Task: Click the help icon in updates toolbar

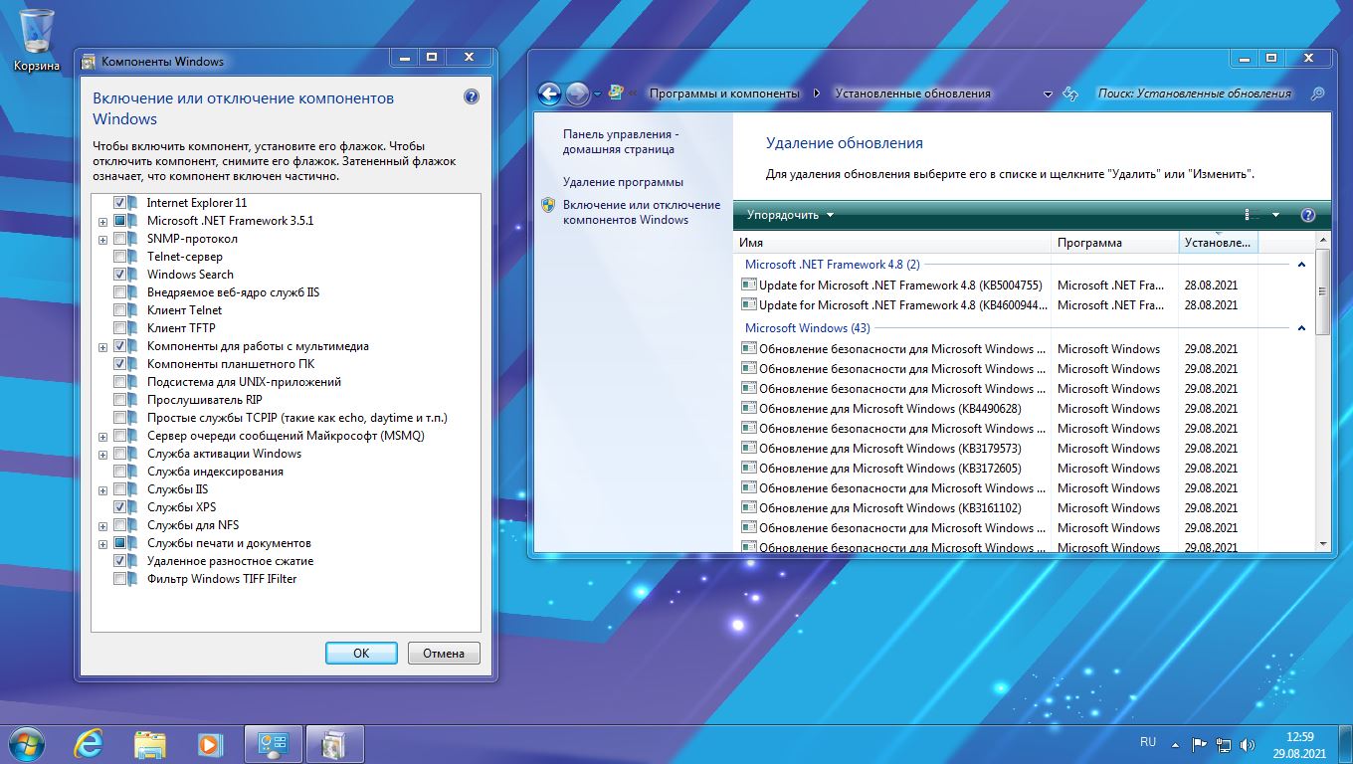Action: click(x=1308, y=215)
